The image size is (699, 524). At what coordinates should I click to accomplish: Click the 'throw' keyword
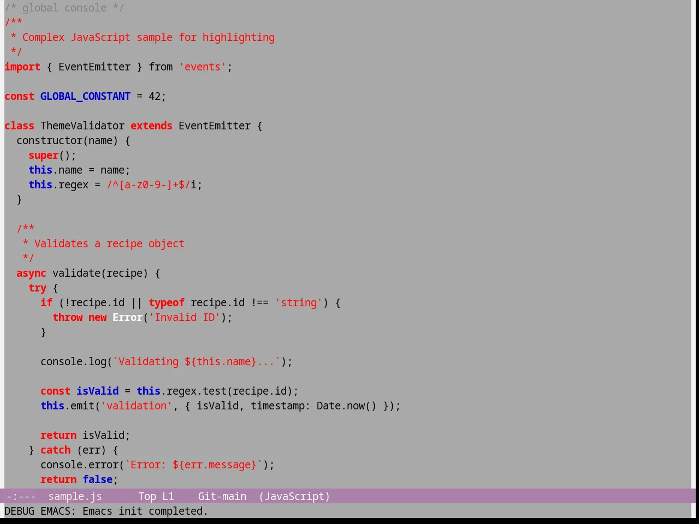tap(67, 317)
